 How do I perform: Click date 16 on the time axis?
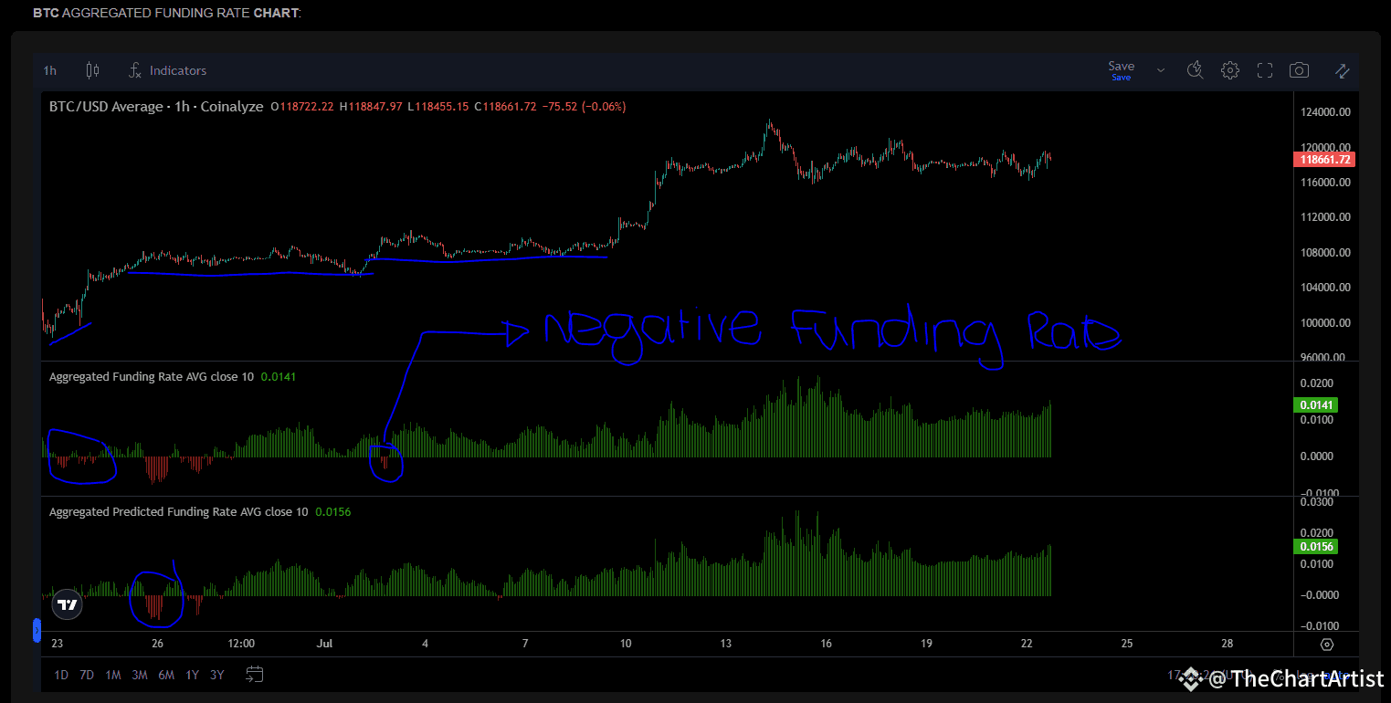pyautogui.click(x=827, y=643)
